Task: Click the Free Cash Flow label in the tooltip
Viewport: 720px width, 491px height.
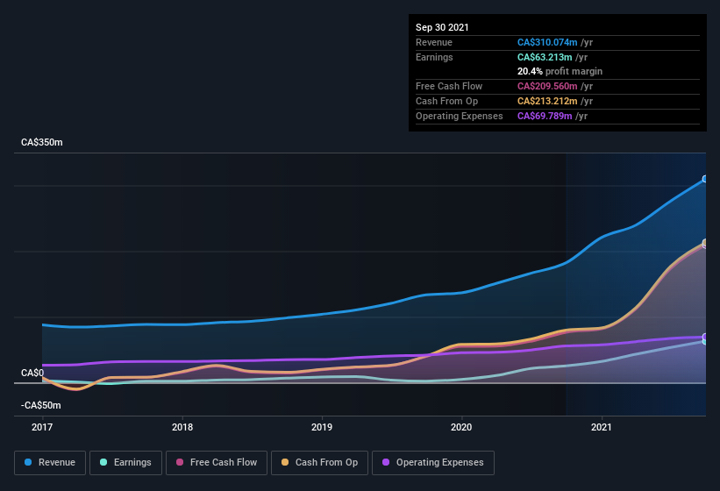Action: point(449,86)
